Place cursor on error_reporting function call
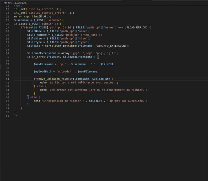The height and width of the screenshot is (181, 208). (x=26, y=17)
